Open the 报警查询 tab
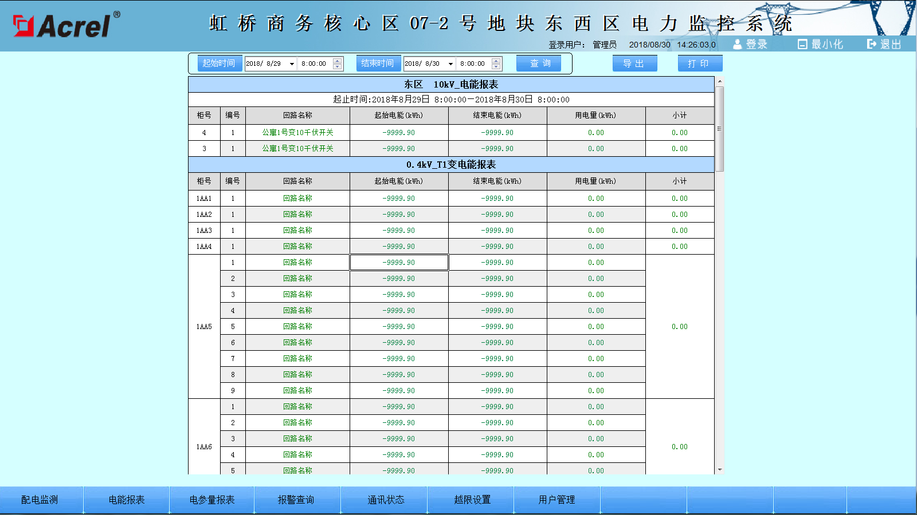This screenshot has width=917, height=515. 296,500
